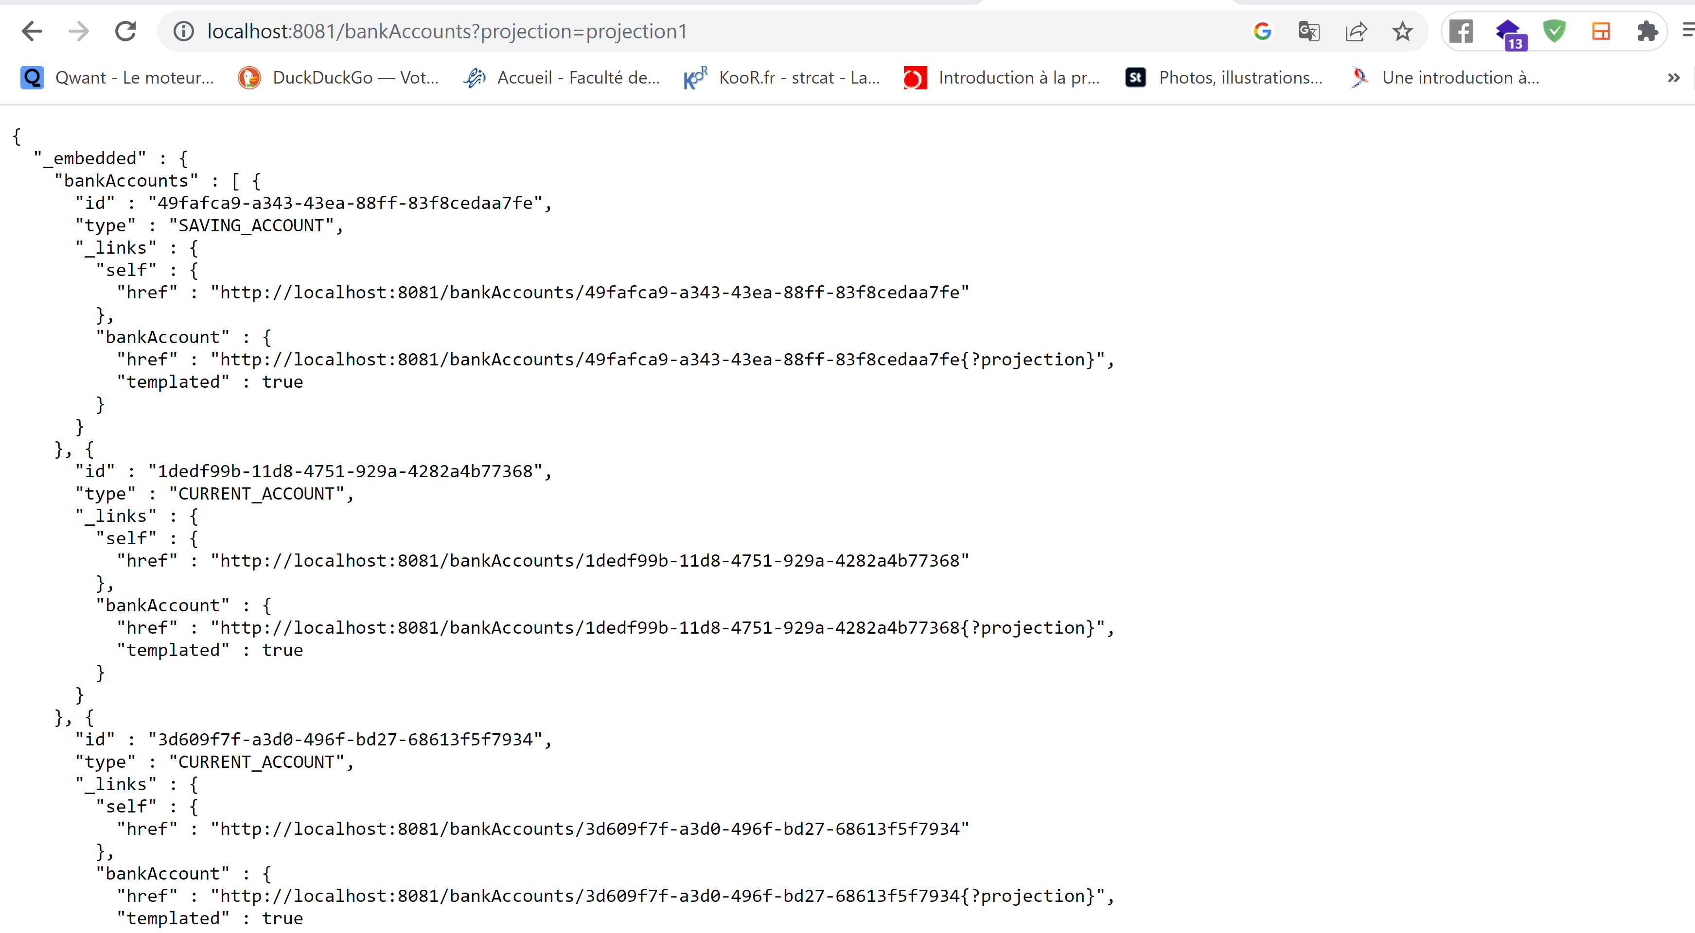Reload the current page
The width and height of the screenshot is (1695, 933).
click(x=125, y=31)
